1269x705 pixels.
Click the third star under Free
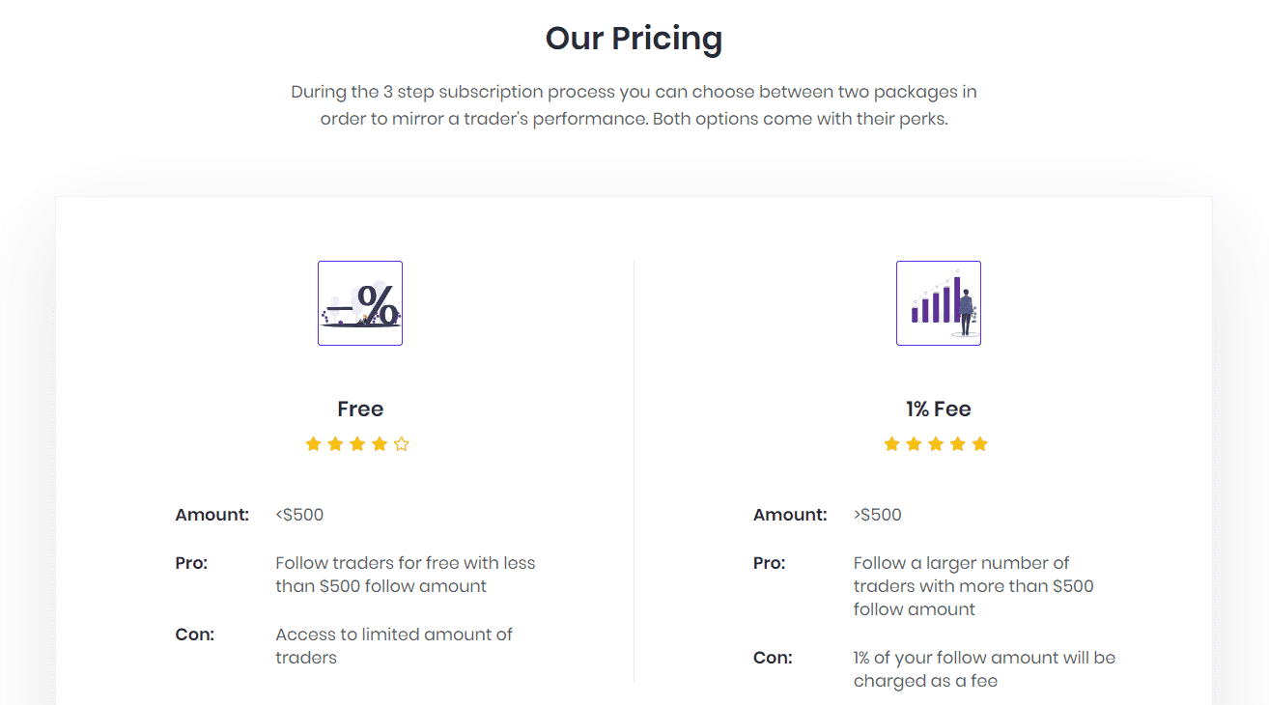(357, 444)
